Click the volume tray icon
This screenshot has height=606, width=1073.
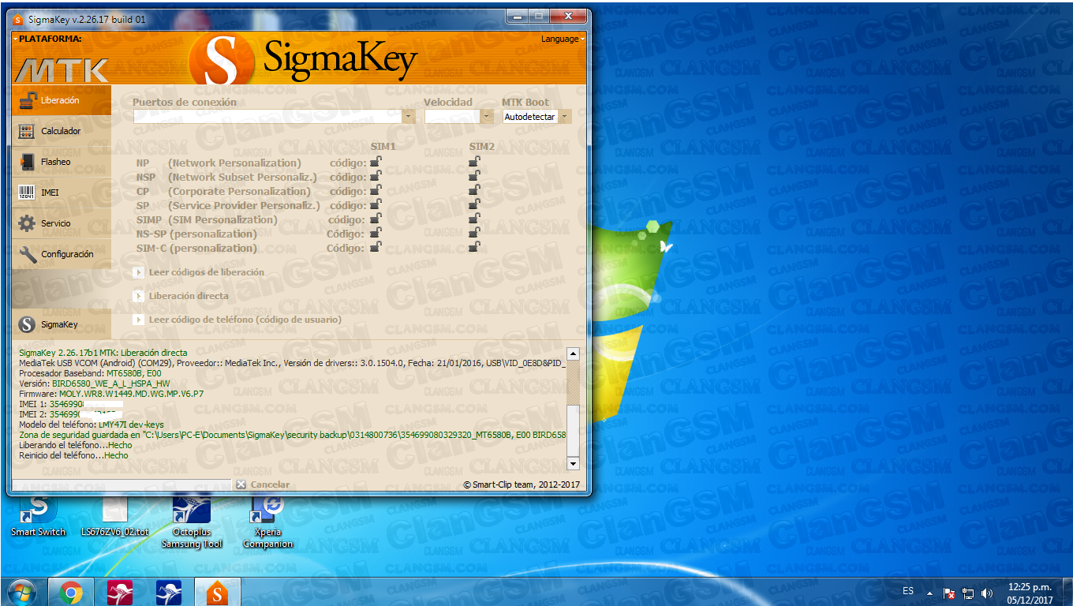[x=986, y=593]
